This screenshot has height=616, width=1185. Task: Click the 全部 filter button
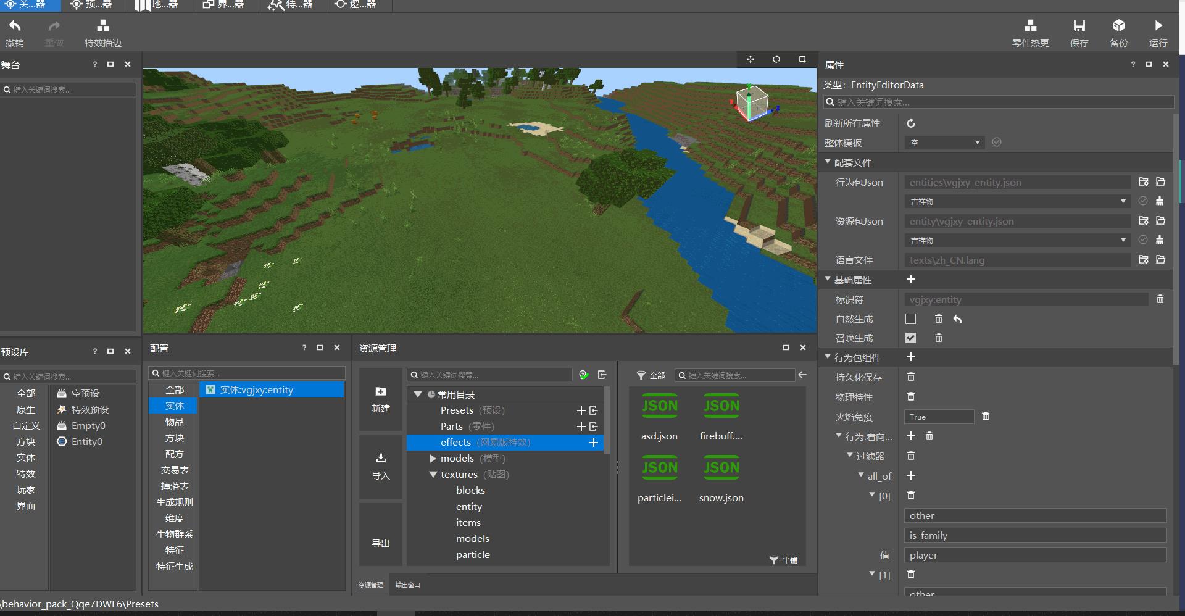point(651,375)
